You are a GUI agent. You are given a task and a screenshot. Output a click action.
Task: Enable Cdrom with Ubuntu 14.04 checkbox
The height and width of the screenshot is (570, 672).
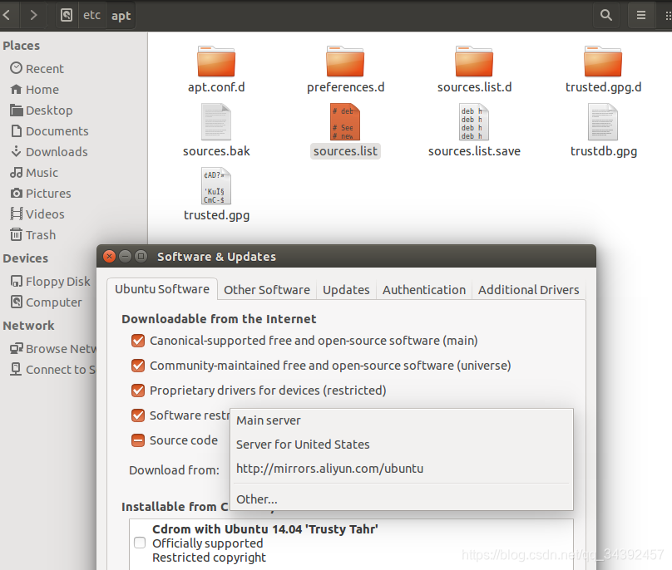point(140,543)
